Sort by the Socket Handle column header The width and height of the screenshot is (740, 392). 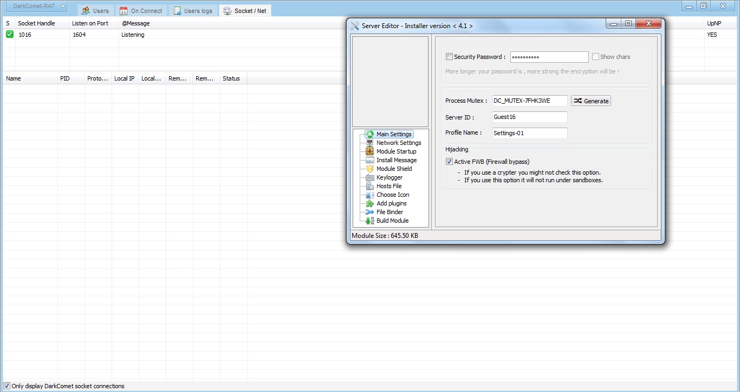tap(42, 23)
